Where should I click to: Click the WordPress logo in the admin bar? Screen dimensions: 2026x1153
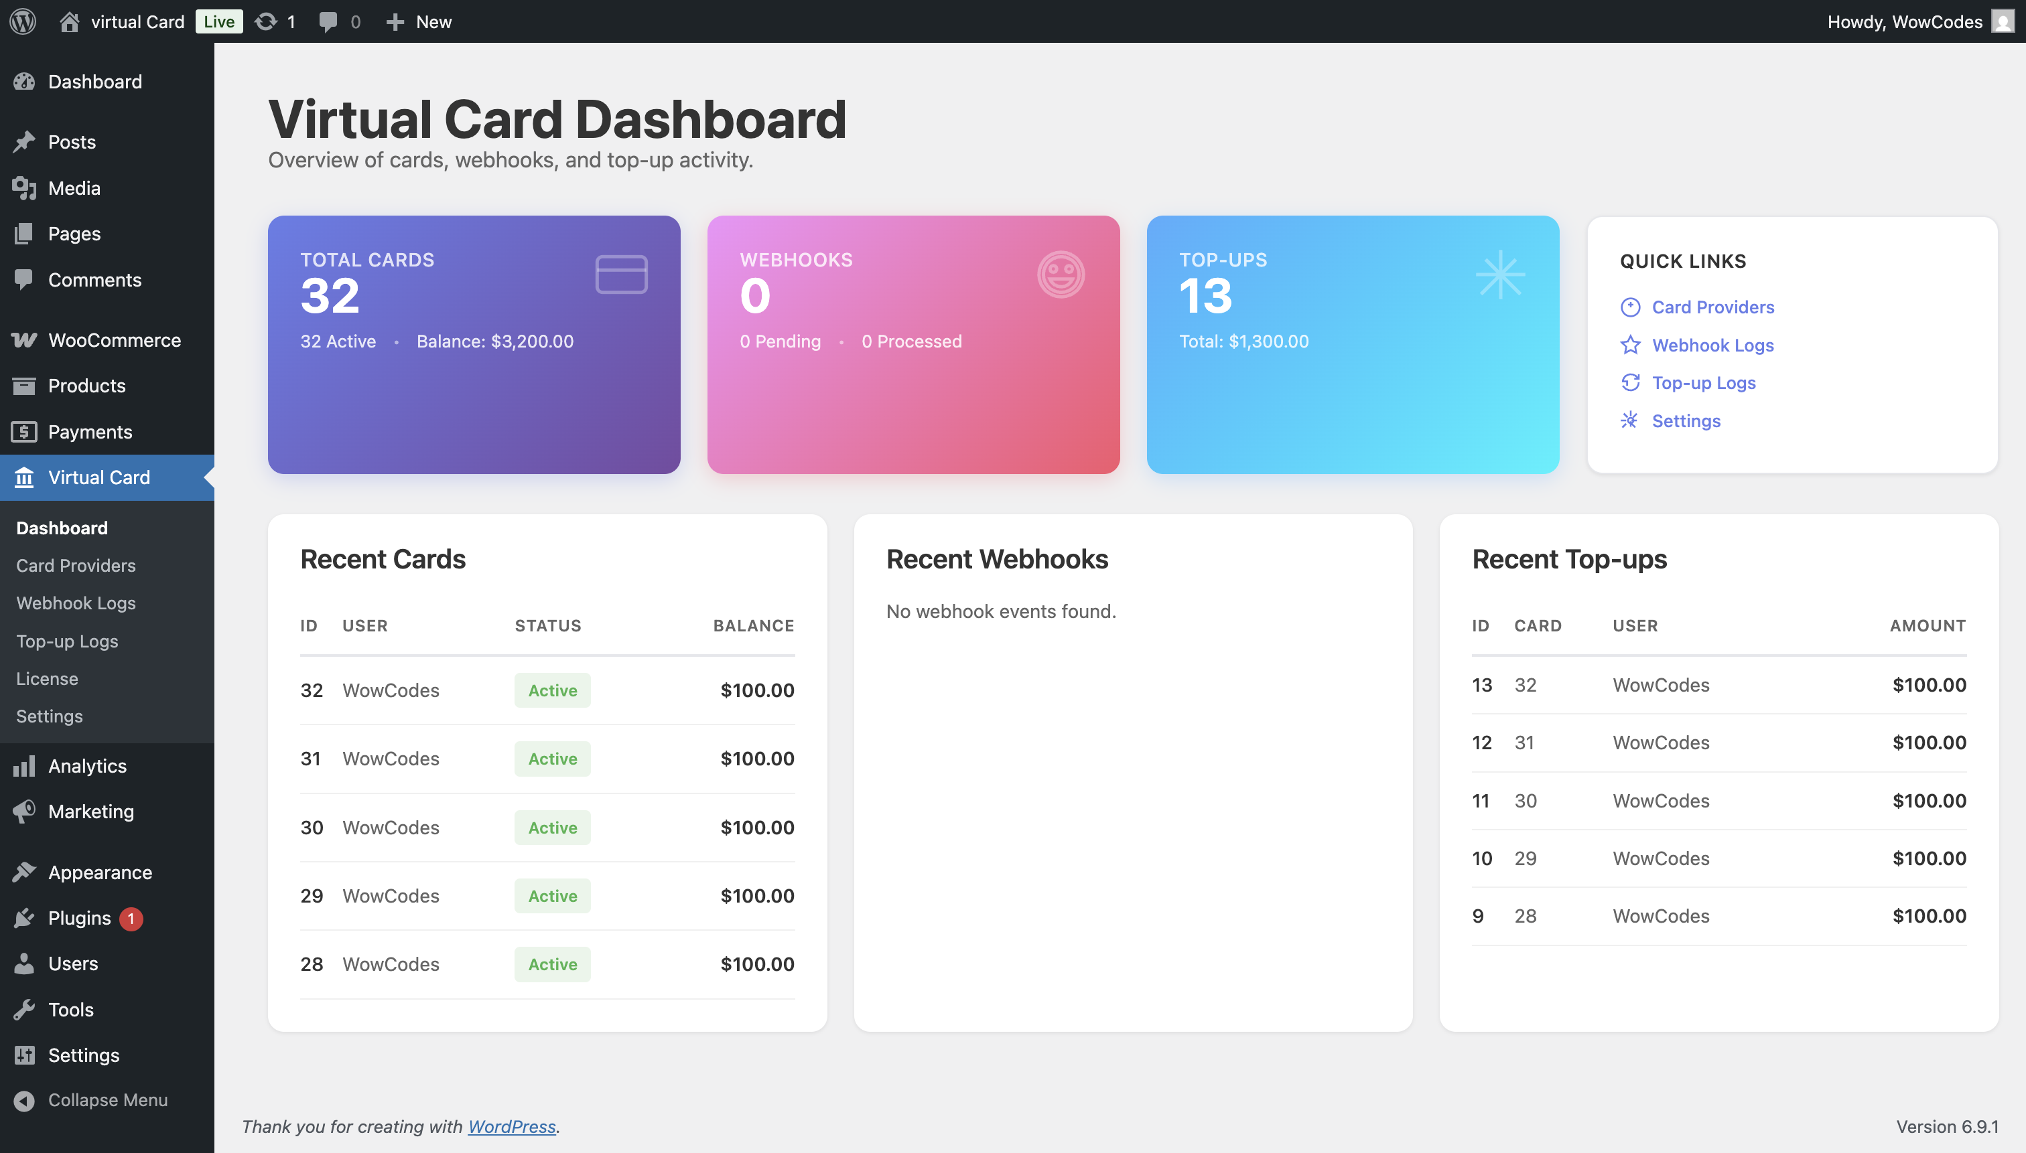point(23,21)
